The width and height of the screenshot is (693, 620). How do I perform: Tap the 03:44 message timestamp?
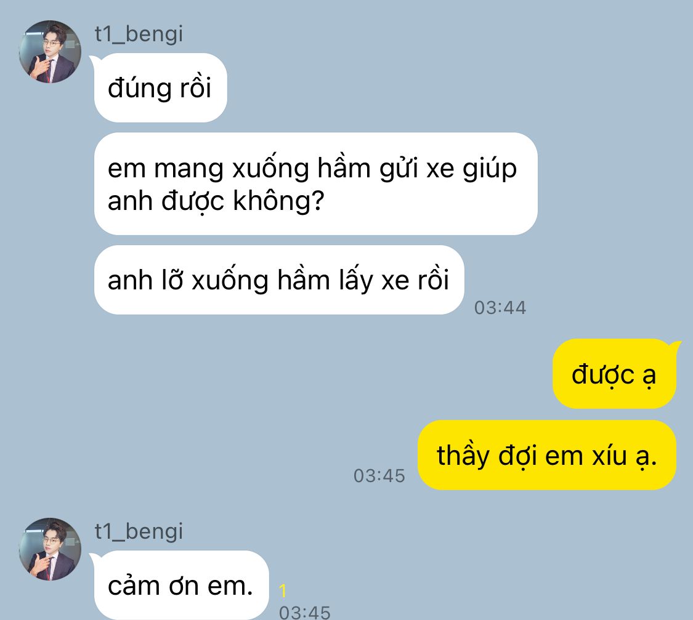500,307
